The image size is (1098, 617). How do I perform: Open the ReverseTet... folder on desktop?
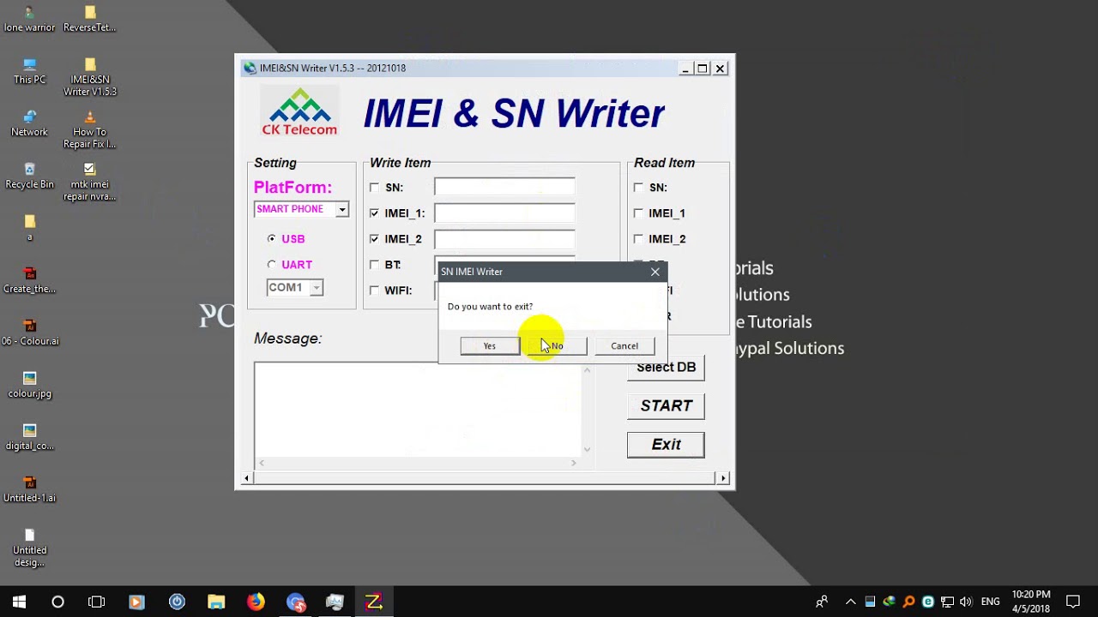coord(89,19)
